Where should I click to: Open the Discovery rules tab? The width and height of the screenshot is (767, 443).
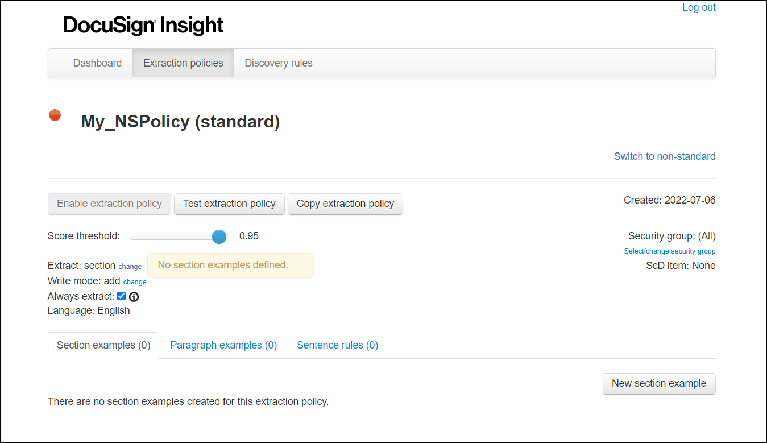[x=278, y=63]
